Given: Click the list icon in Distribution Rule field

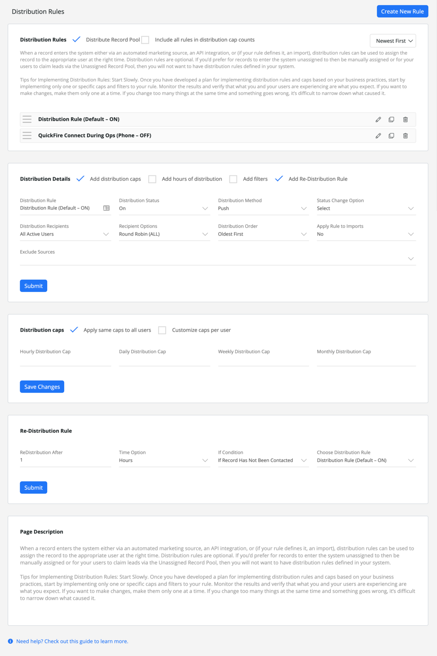Looking at the screenshot, I should (x=107, y=208).
